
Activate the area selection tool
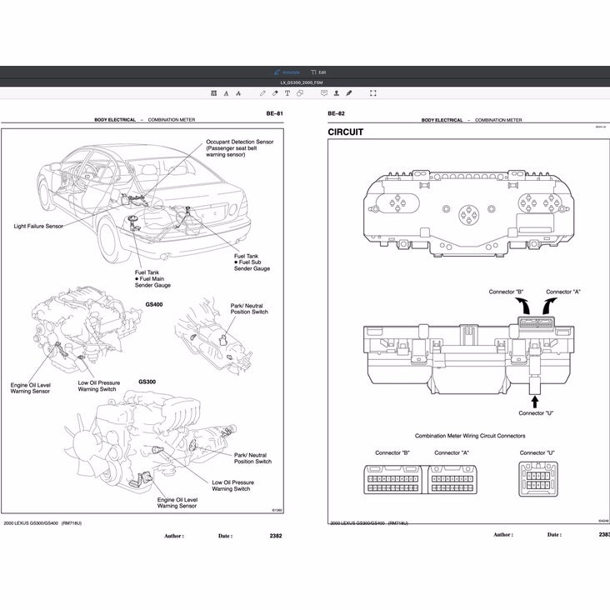pyautogui.click(x=372, y=93)
